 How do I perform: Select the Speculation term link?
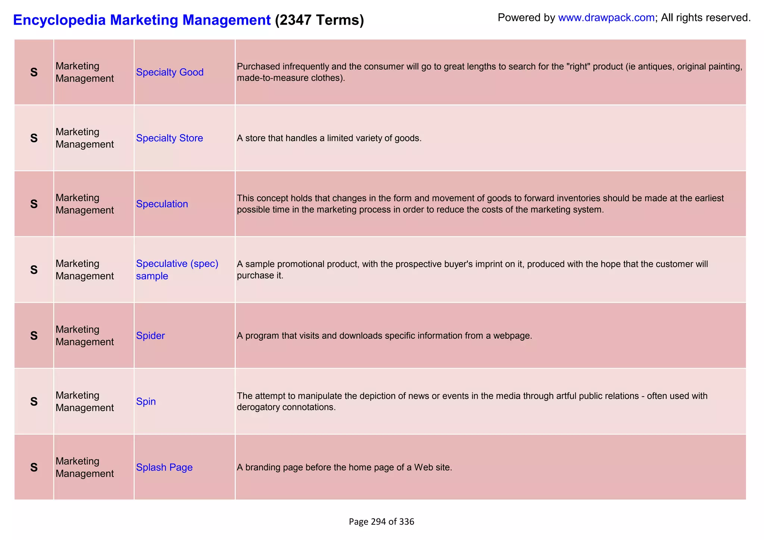(162, 204)
